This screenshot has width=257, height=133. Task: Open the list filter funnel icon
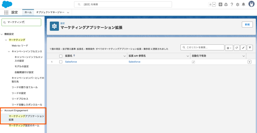(250, 48)
